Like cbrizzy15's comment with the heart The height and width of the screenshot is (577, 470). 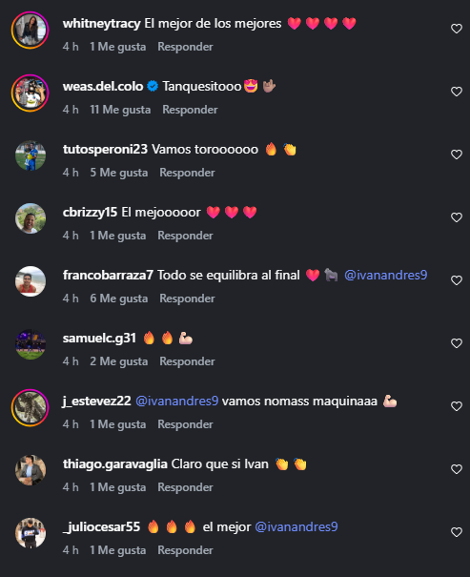tap(457, 217)
